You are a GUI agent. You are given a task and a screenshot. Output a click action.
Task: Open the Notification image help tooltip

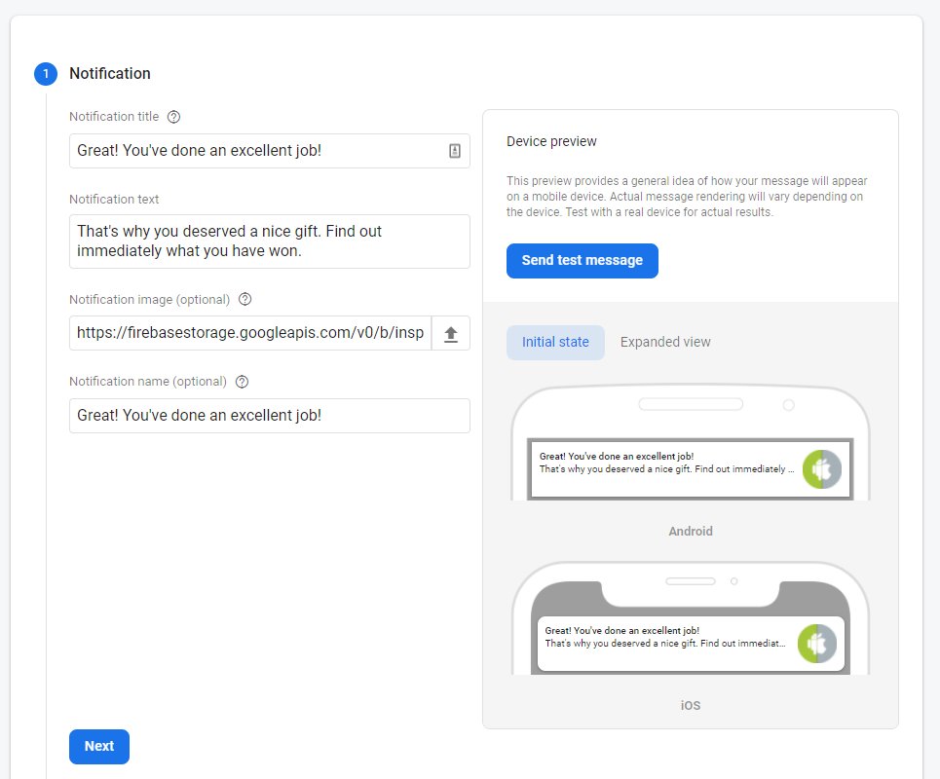(244, 299)
